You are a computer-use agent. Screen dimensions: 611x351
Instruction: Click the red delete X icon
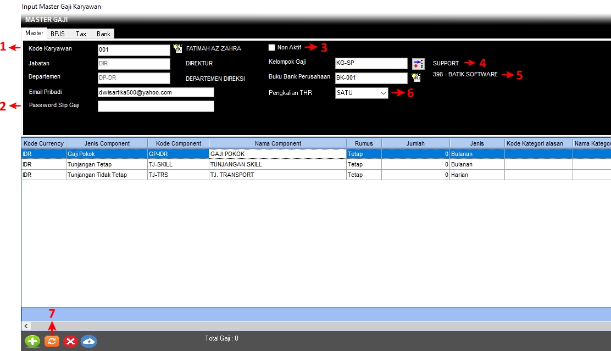(70, 341)
